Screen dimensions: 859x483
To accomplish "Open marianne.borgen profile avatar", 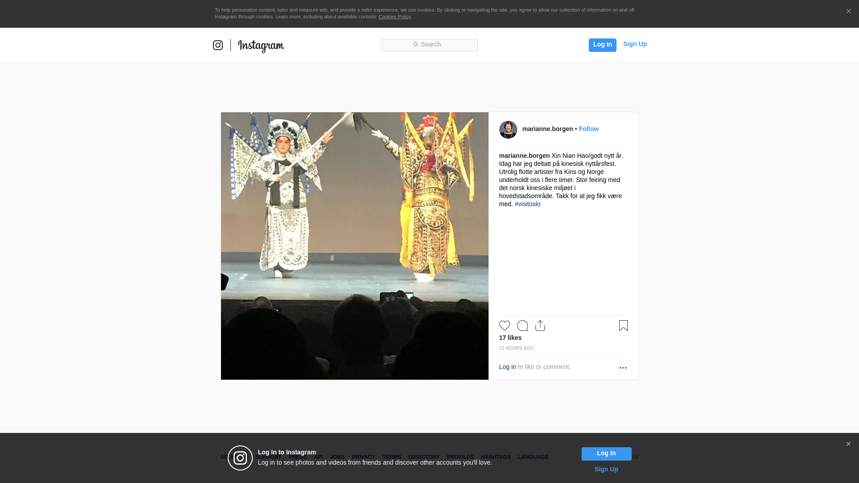I will tap(508, 130).
